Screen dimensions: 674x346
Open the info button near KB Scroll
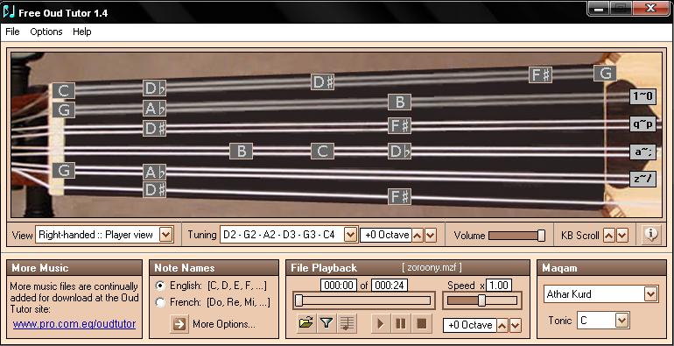point(651,235)
